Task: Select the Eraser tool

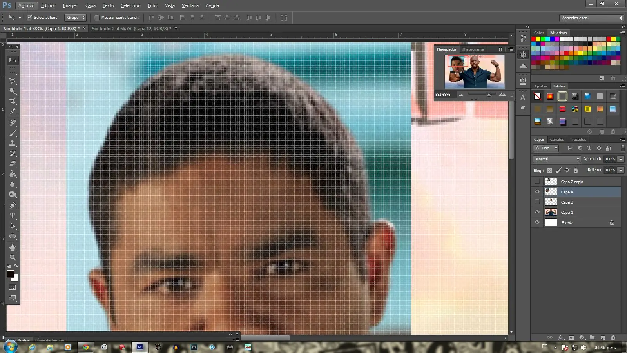Action: click(x=13, y=164)
